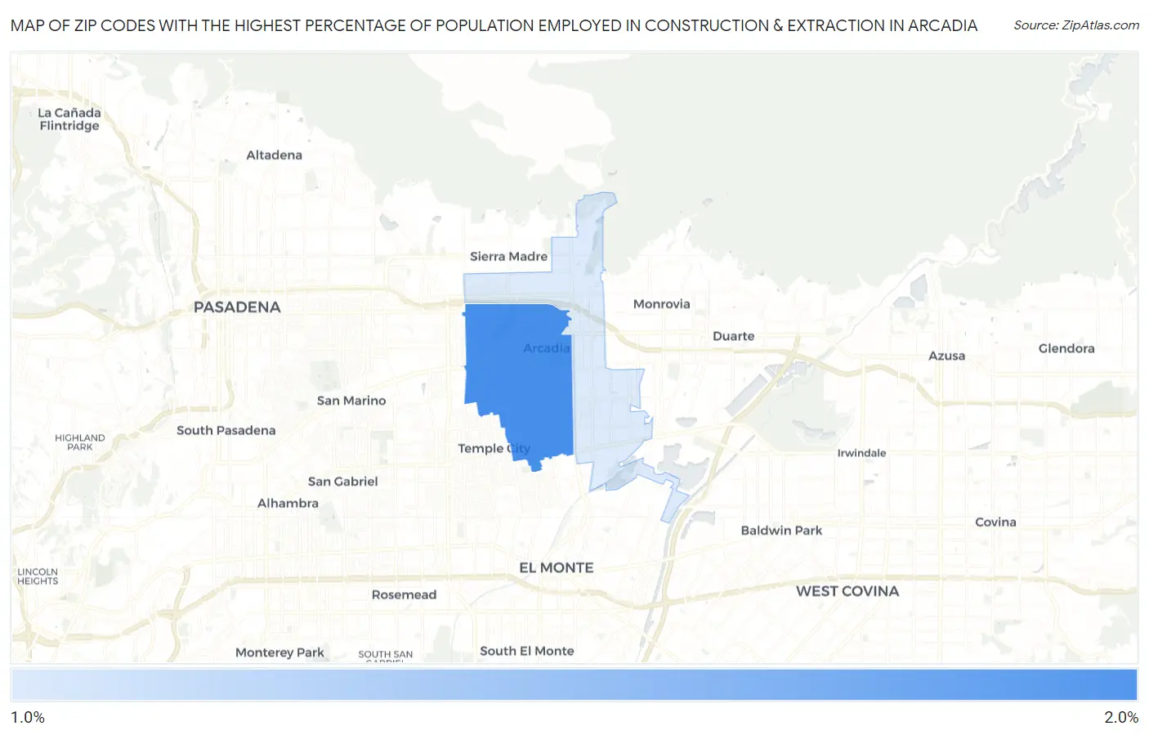Click the Alhambra map label

288,504
